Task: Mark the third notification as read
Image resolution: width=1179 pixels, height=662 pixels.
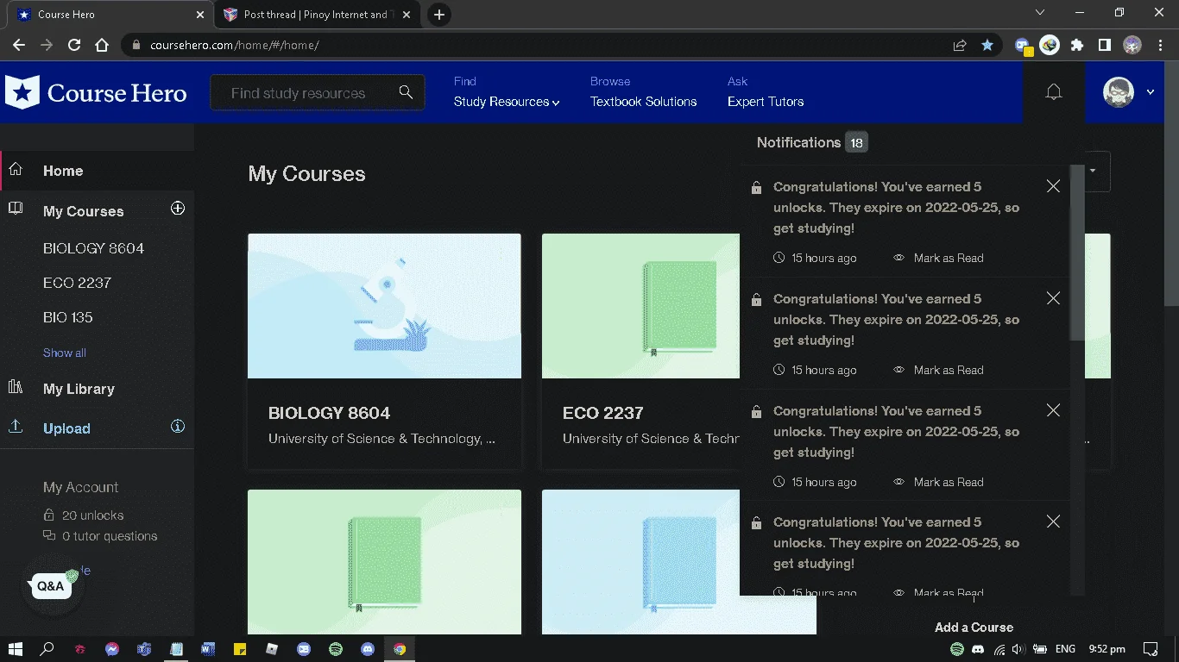Action: click(x=939, y=482)
